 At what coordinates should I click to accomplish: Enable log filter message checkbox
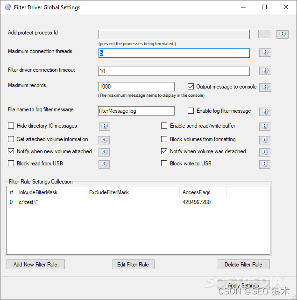coord(191,110)
